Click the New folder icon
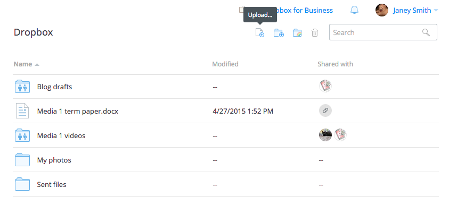The width and height of the screenshot is (457, 213). coord(279,33)
